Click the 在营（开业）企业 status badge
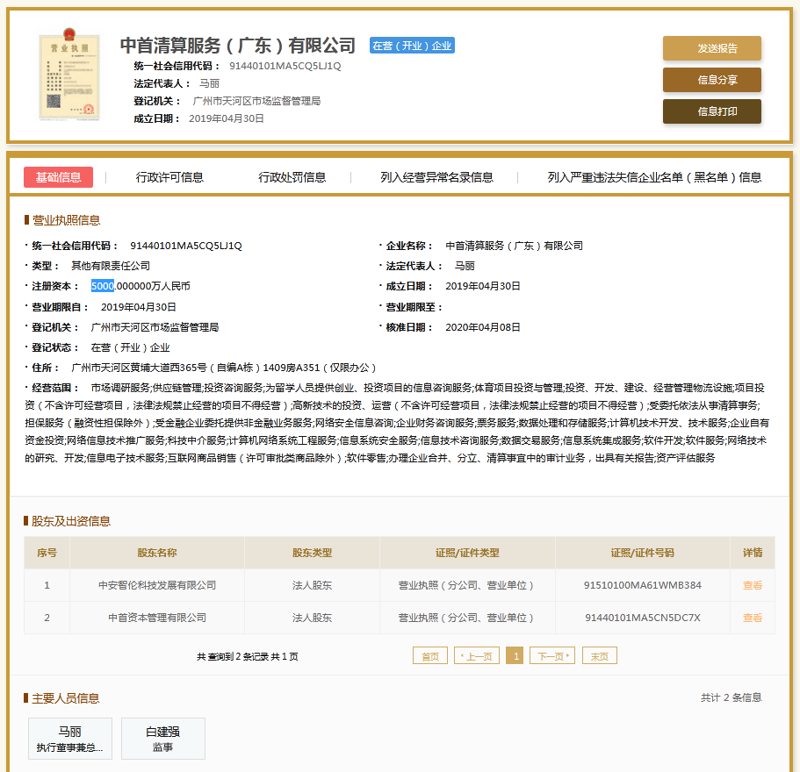 pos(412,46)
